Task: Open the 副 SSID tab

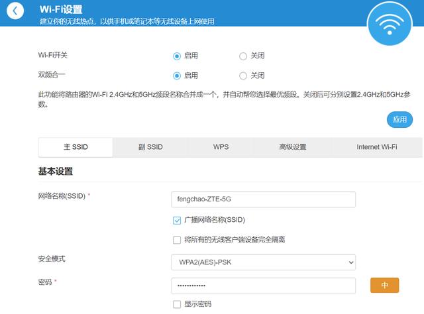Action: 150,147
